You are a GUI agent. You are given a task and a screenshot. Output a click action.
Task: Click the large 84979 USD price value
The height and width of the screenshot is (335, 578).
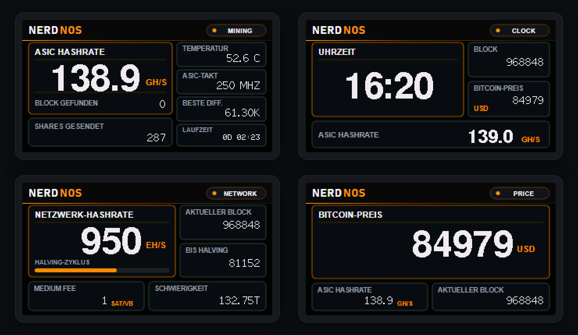pyautogui.click(x=473, y=244)
